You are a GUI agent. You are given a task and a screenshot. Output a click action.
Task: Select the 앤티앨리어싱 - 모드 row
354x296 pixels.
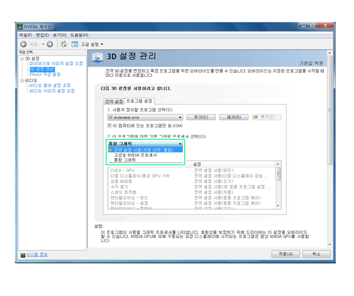[x=192, y=198]
